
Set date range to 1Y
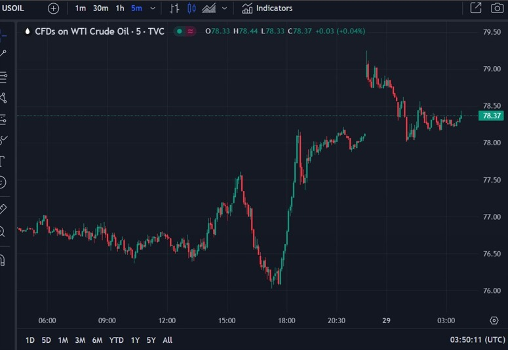click(135, 340)
